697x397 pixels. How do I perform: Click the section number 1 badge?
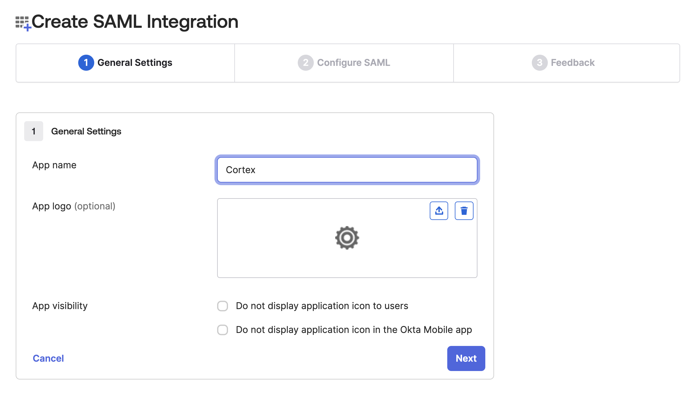point(34,131)
